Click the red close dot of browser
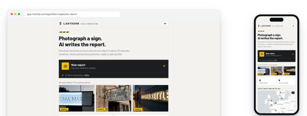Viewport: 307px width, 116px height. [12, 14]
